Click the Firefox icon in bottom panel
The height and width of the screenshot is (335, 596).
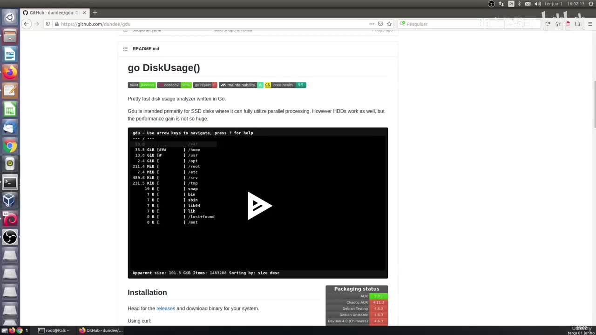tap(12, 330)
